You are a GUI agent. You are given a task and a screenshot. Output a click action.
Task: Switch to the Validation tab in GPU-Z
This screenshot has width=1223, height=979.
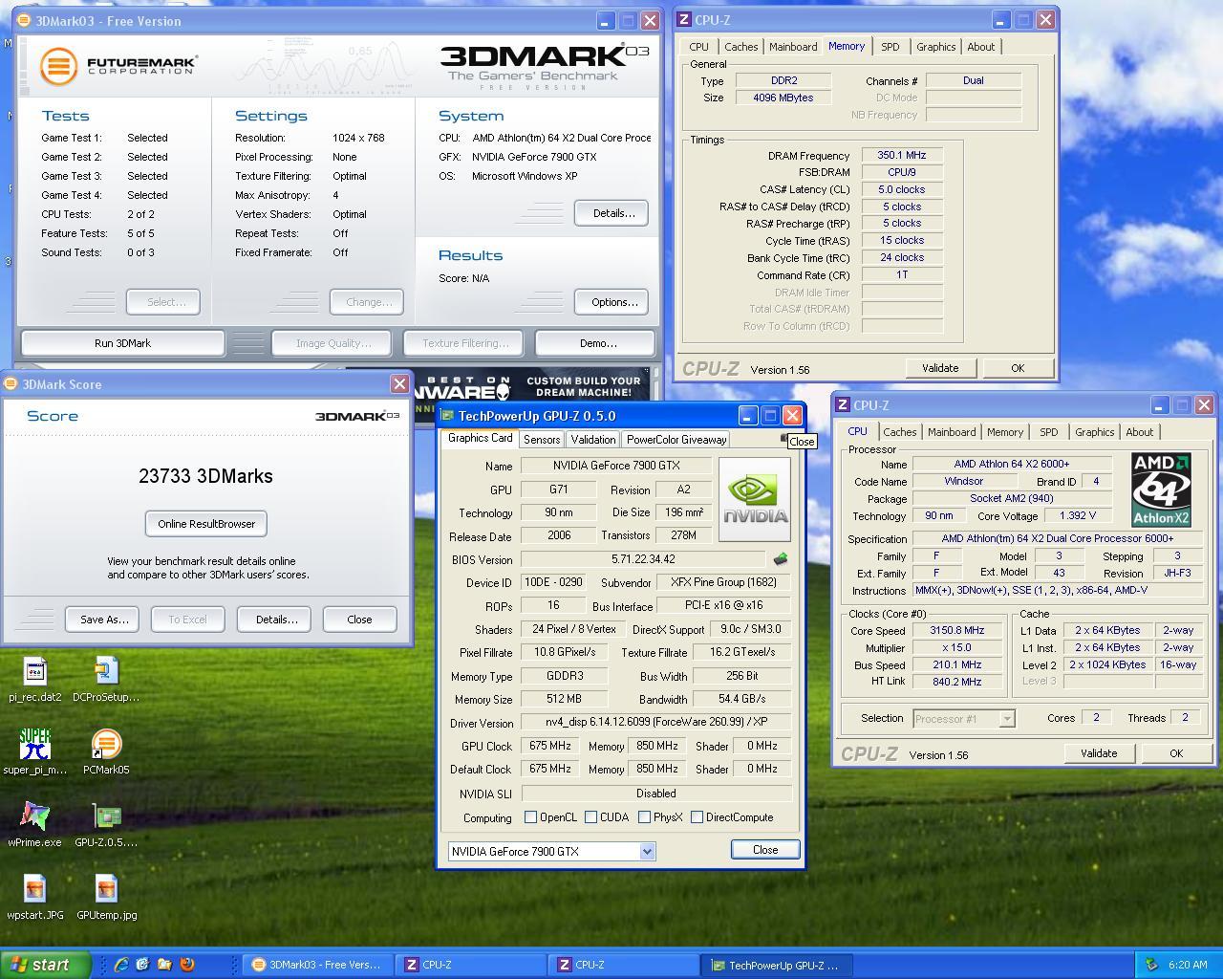[x=592, y=440]
